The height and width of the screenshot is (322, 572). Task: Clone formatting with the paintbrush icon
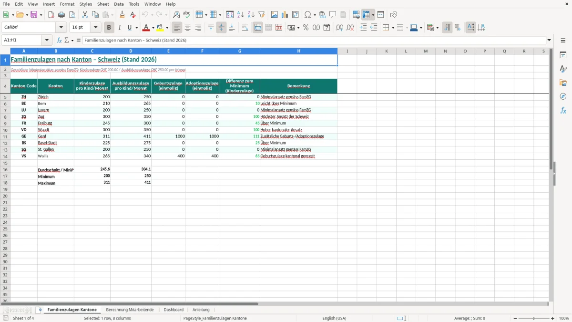click(122, 15)
